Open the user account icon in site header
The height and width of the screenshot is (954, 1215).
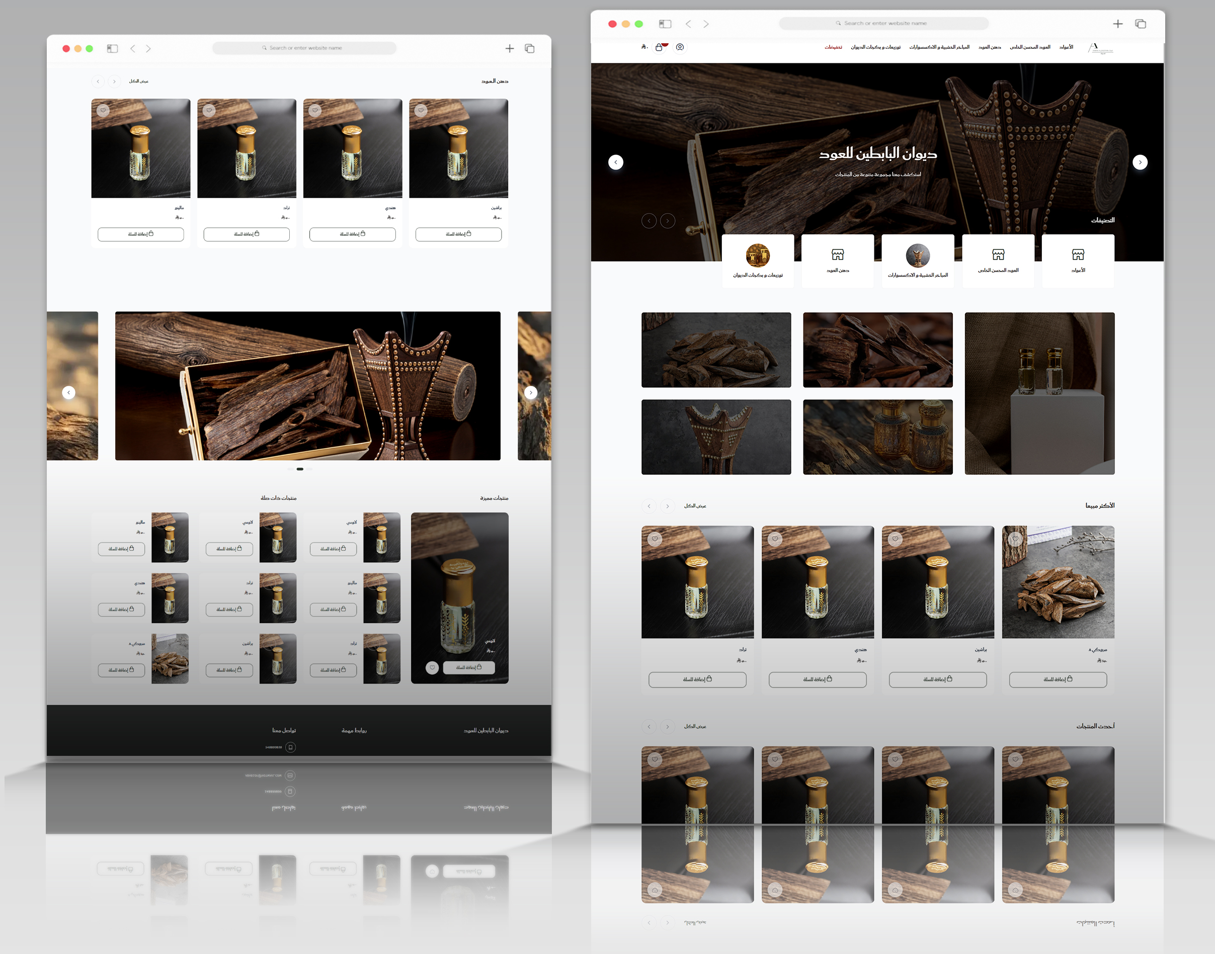point(680,47)
